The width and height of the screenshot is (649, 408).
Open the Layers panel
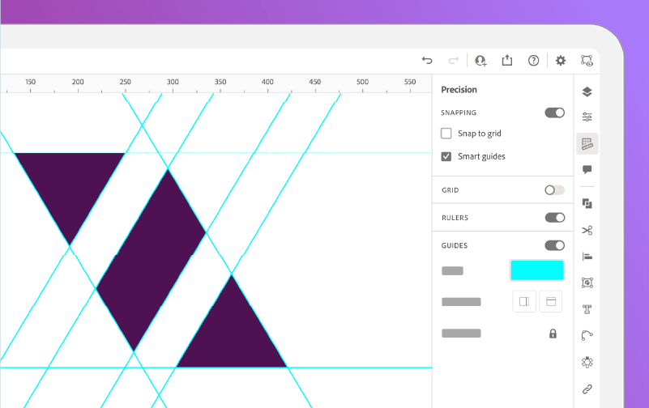click(587, 91)
